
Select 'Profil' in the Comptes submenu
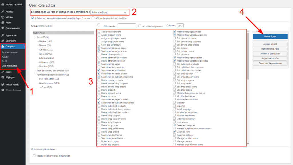point(4,61)
